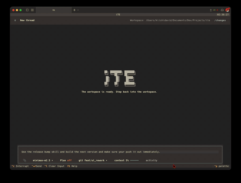This screenshot has width=241, height=183.
Task: Click the context 5% usage bar
Action: coord(126,160)
